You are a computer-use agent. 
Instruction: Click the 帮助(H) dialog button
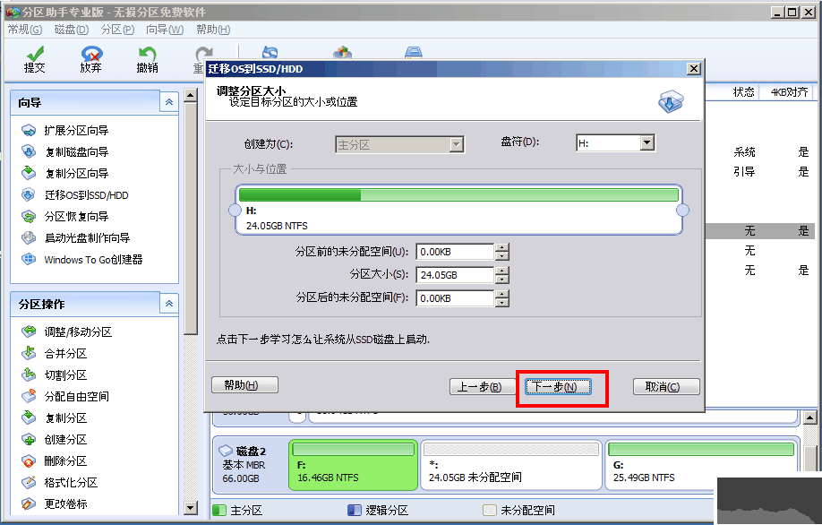pyautogui.click(x=244, y=385)
